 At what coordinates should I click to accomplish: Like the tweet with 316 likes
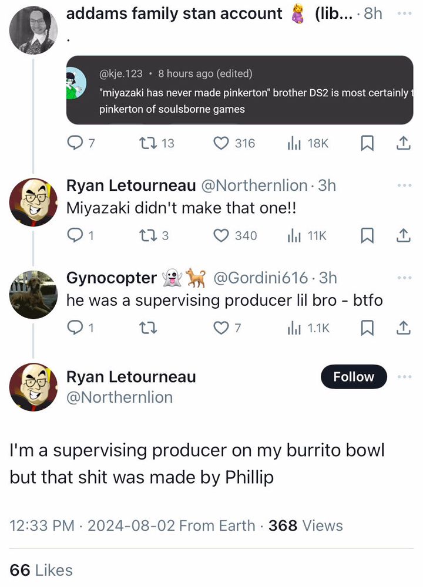point(221,143)
